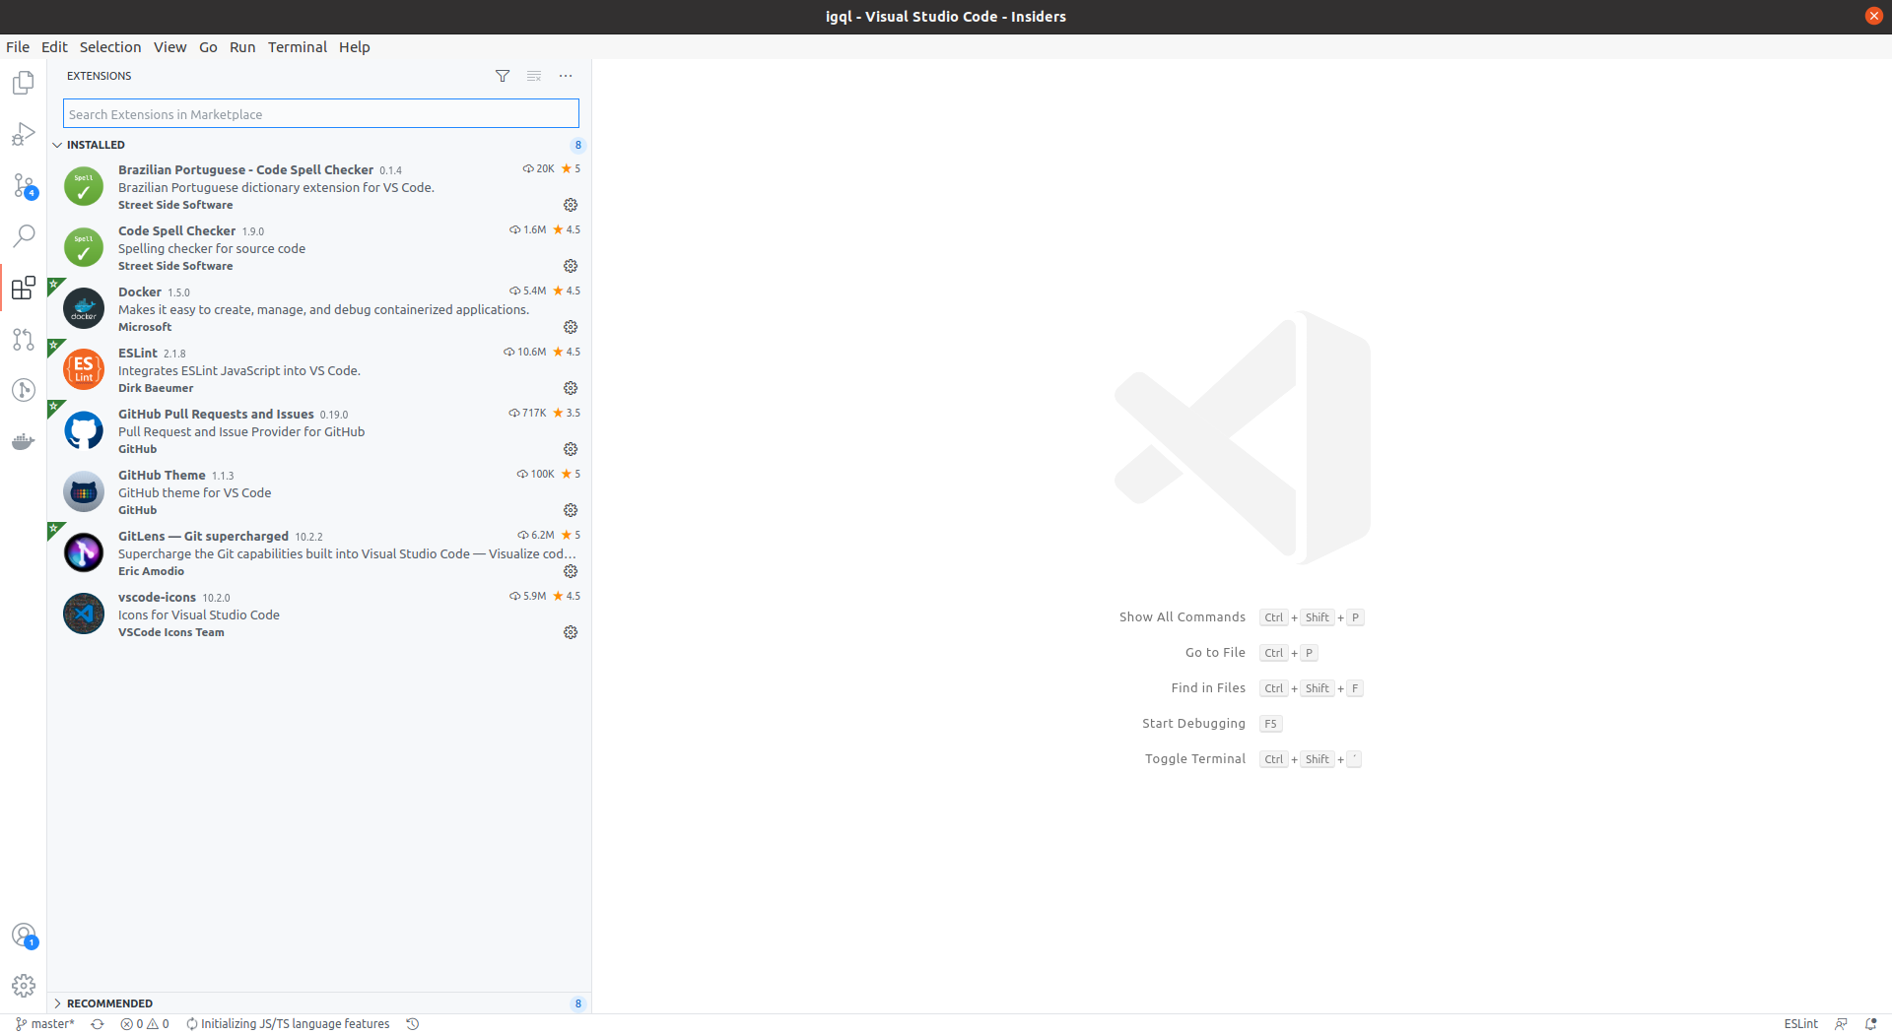Open GitLens — Git supercharged extension
1892x1035 pixels.
319,552
